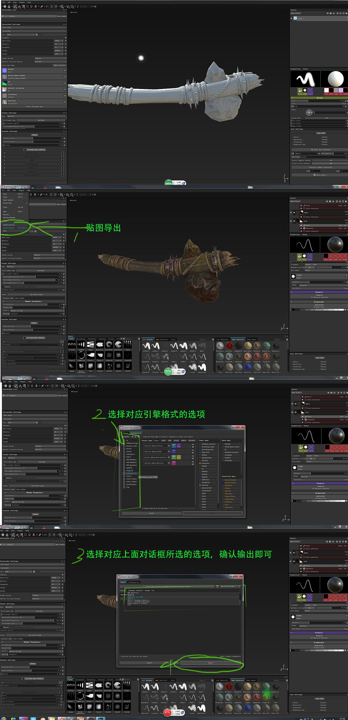This screenshot has width=348, height=720.
Task: Choose Export textures... in the File menu
Action: [x=15, y=228]
